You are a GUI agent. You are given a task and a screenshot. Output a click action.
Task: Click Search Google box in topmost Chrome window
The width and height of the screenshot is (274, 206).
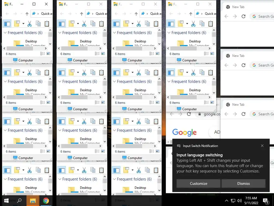[x=262, y=16]
